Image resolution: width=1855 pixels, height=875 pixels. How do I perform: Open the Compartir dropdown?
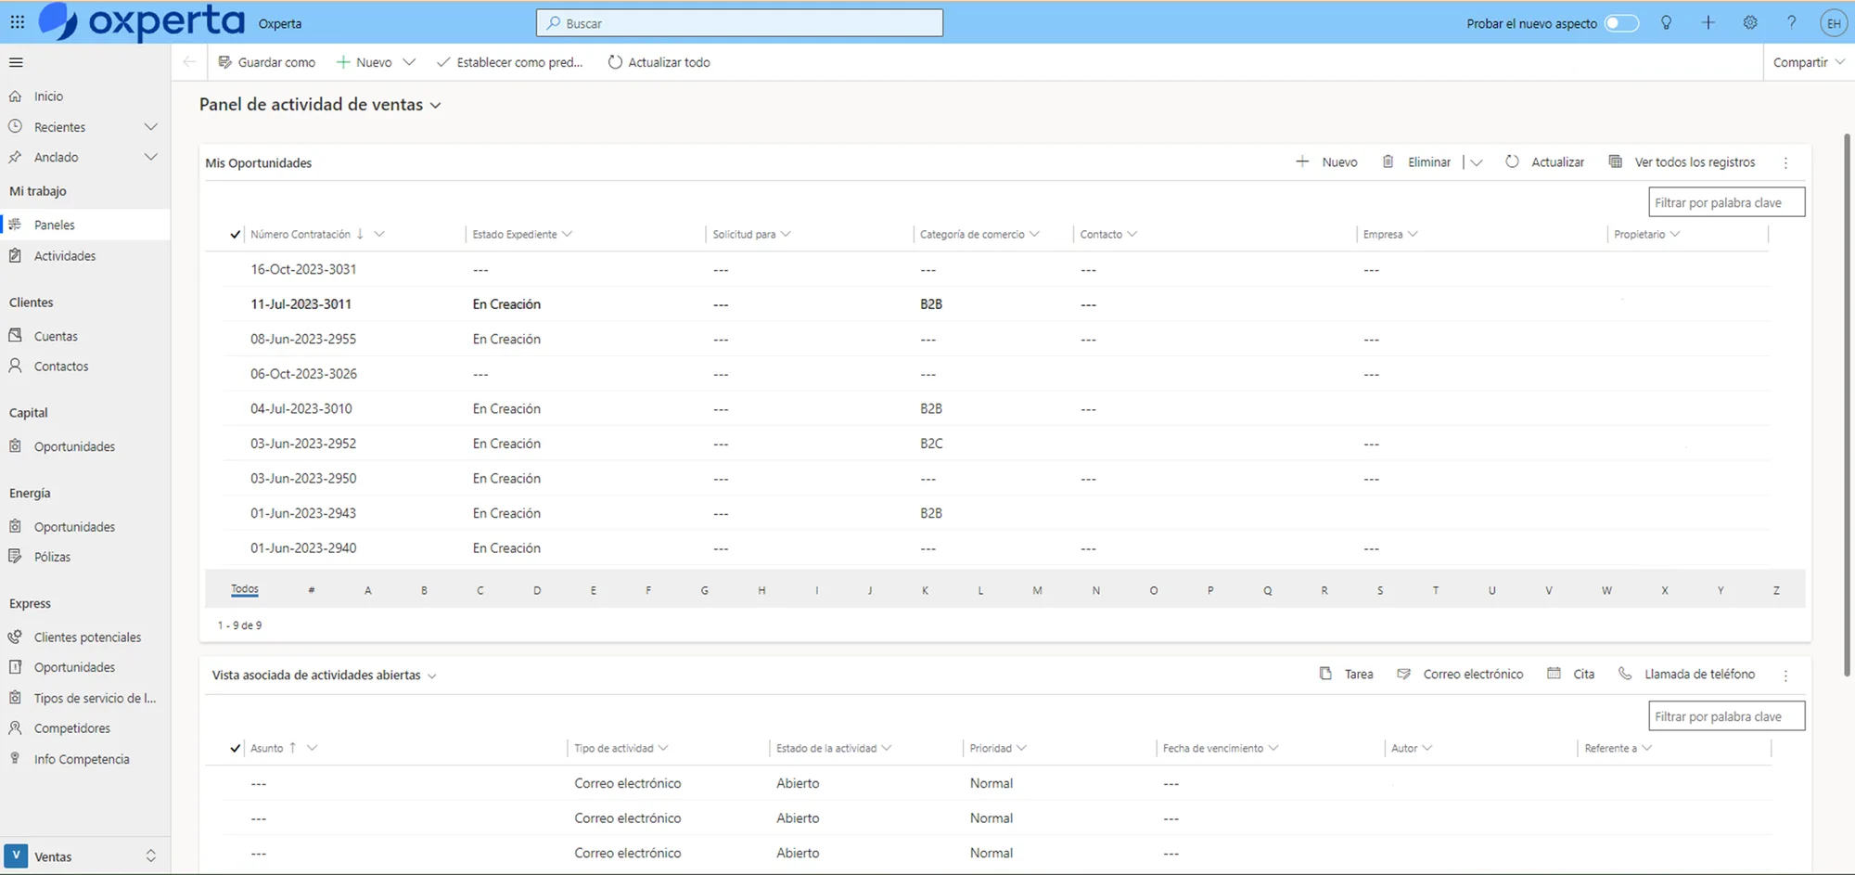point(1808,62)
